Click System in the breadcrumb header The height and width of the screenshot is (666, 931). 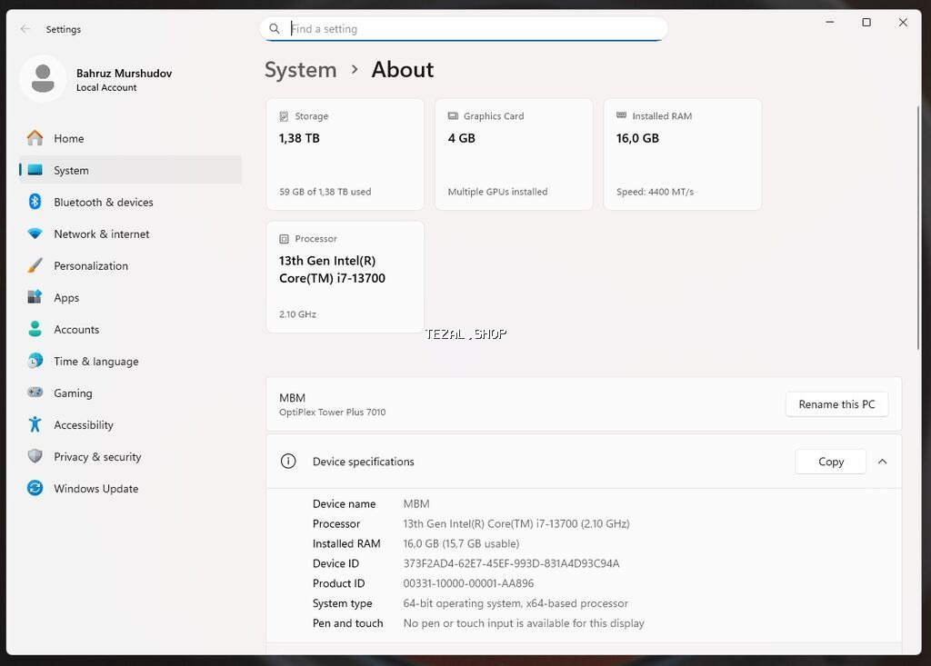(300, 70)
